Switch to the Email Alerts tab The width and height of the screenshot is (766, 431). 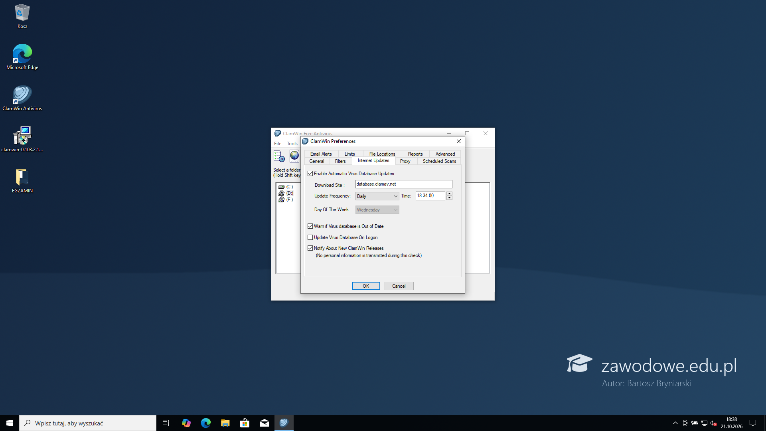pos(321,154)
